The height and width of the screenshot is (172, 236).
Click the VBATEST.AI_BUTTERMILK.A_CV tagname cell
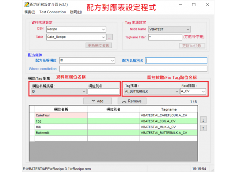169,133
